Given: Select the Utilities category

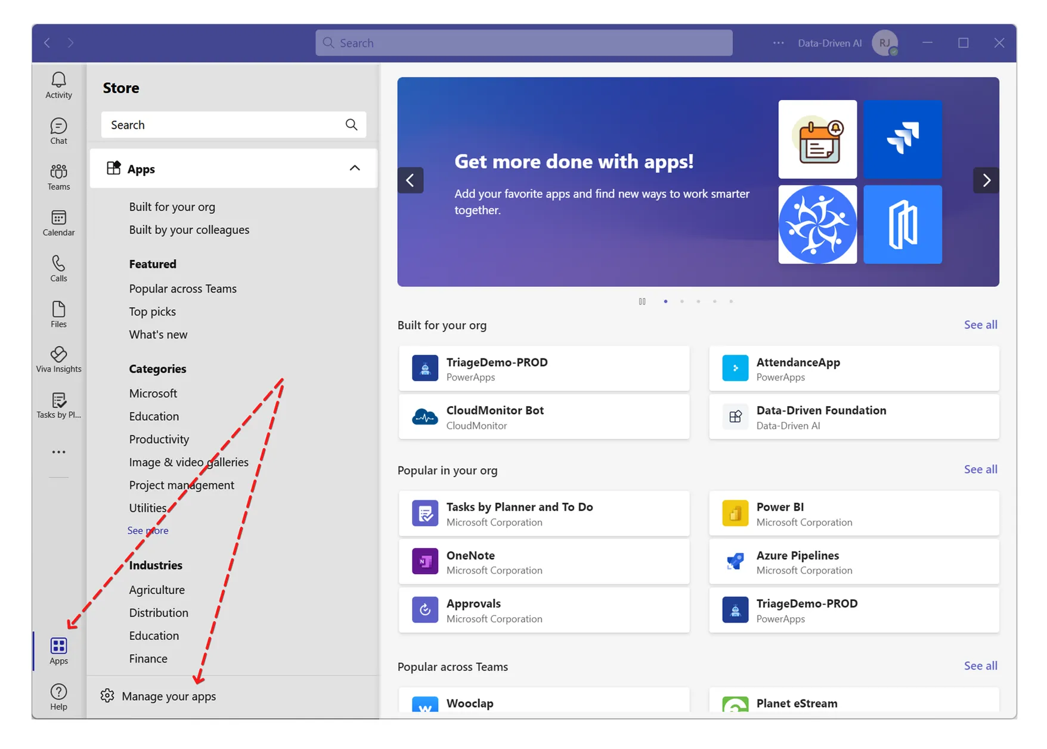Looking at the screenshot, I should coord(147,508).
